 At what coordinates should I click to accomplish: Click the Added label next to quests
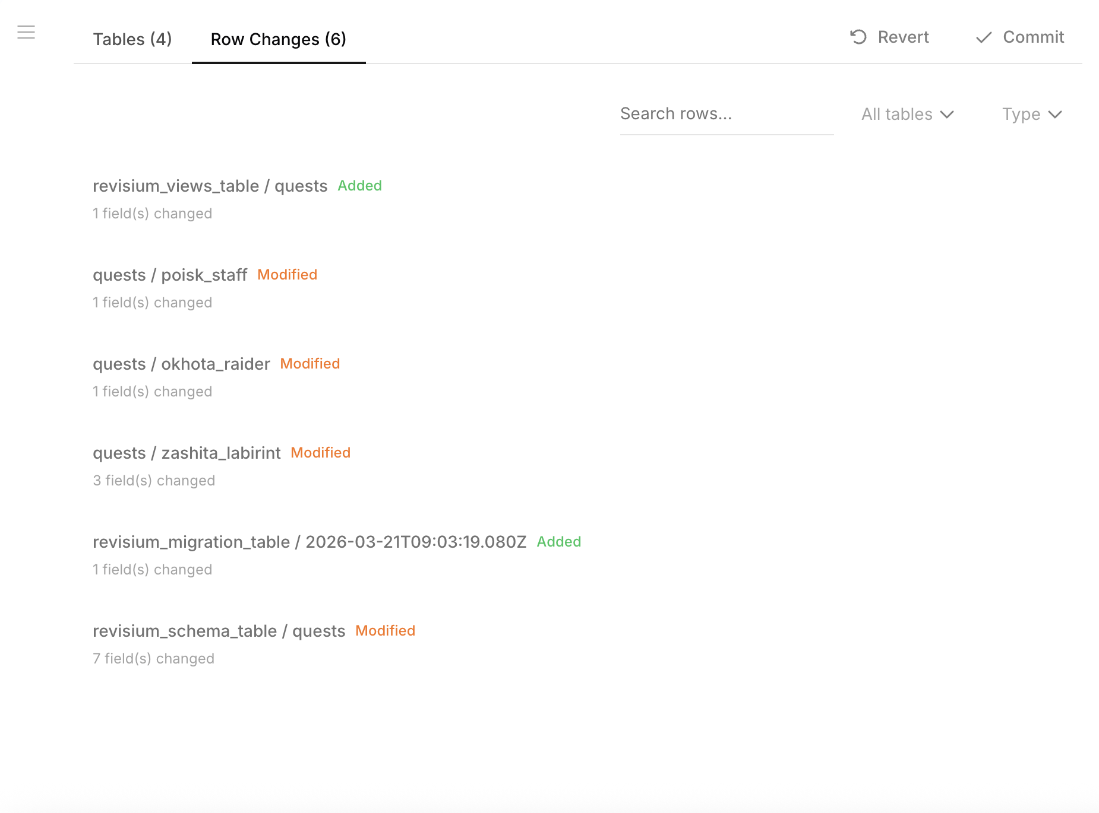click(x=359, y=186)
